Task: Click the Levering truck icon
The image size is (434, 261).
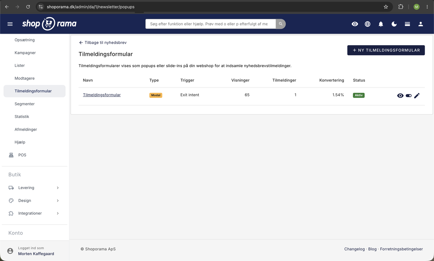Action: click(11, 188)
